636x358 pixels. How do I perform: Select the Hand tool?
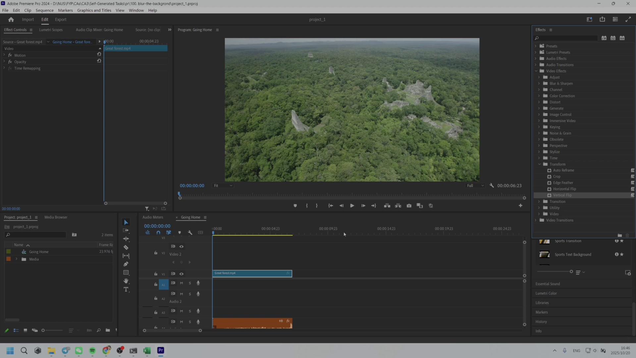click(126, 281)
